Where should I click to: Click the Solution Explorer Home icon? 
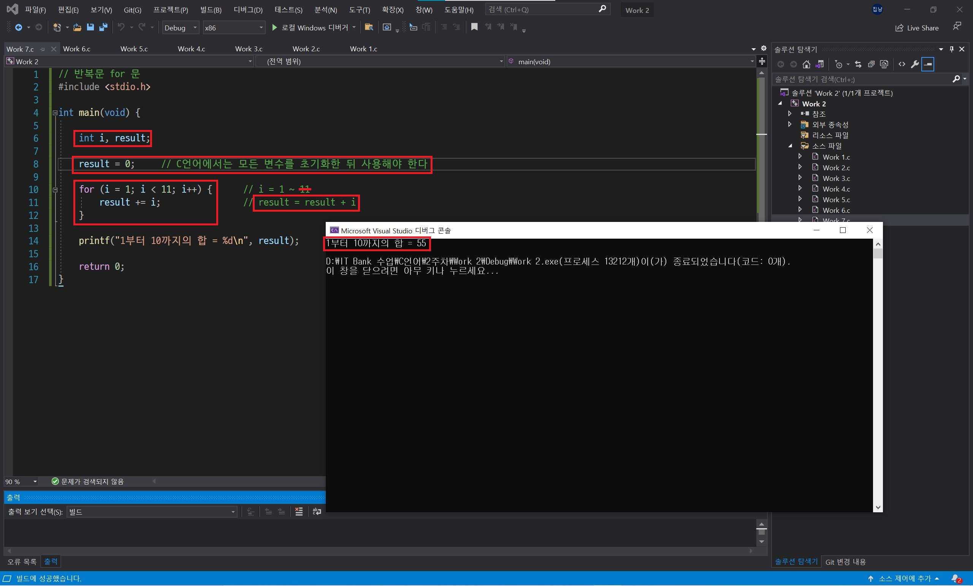coord(807,64)
